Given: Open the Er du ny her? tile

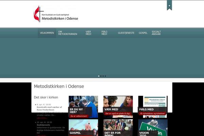Looking at the screenshot, I should pyautogui.click(x=83, y=107).
